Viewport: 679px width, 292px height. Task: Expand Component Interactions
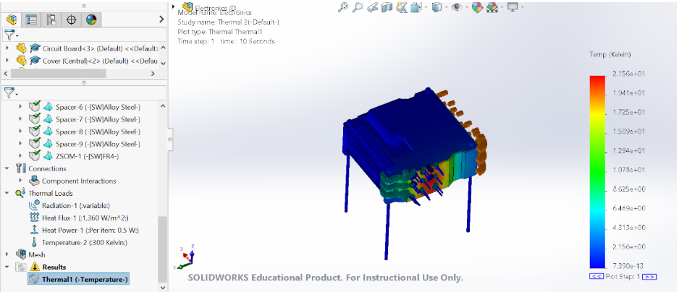point(20,181)
